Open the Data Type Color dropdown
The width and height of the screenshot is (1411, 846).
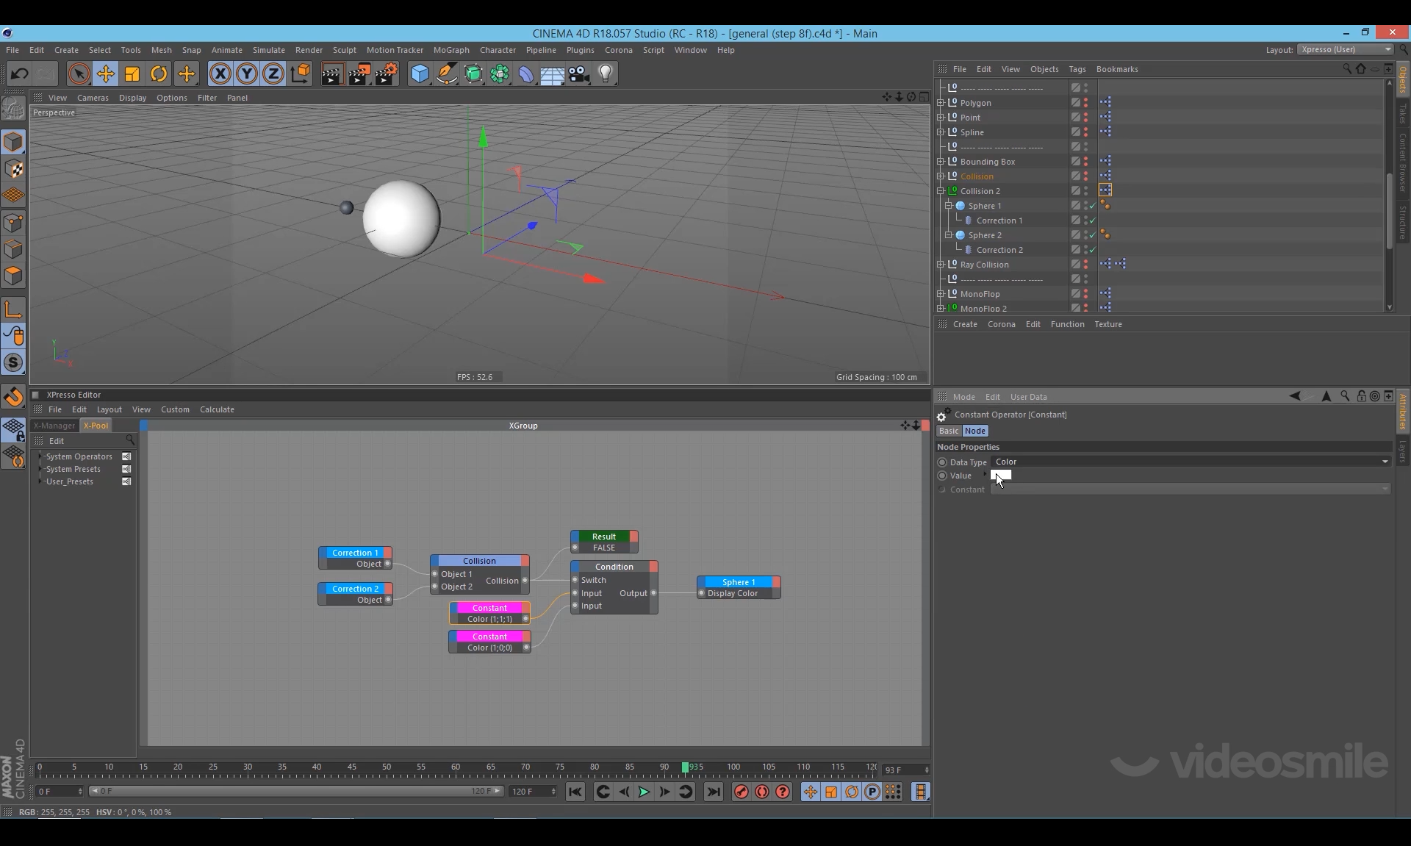1191,462
